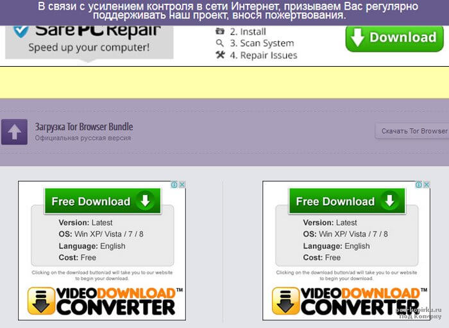Click Free Download button in the right ad

(x=346, y=201)
